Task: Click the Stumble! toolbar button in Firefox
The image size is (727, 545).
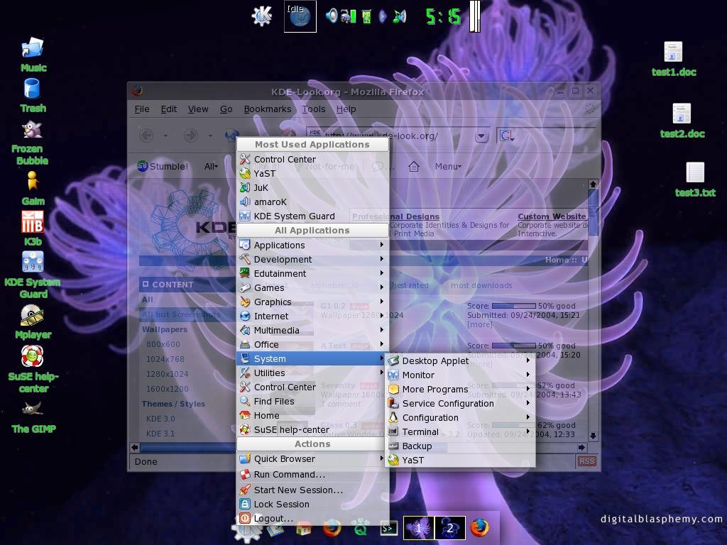Action: [x=163, y=166]
